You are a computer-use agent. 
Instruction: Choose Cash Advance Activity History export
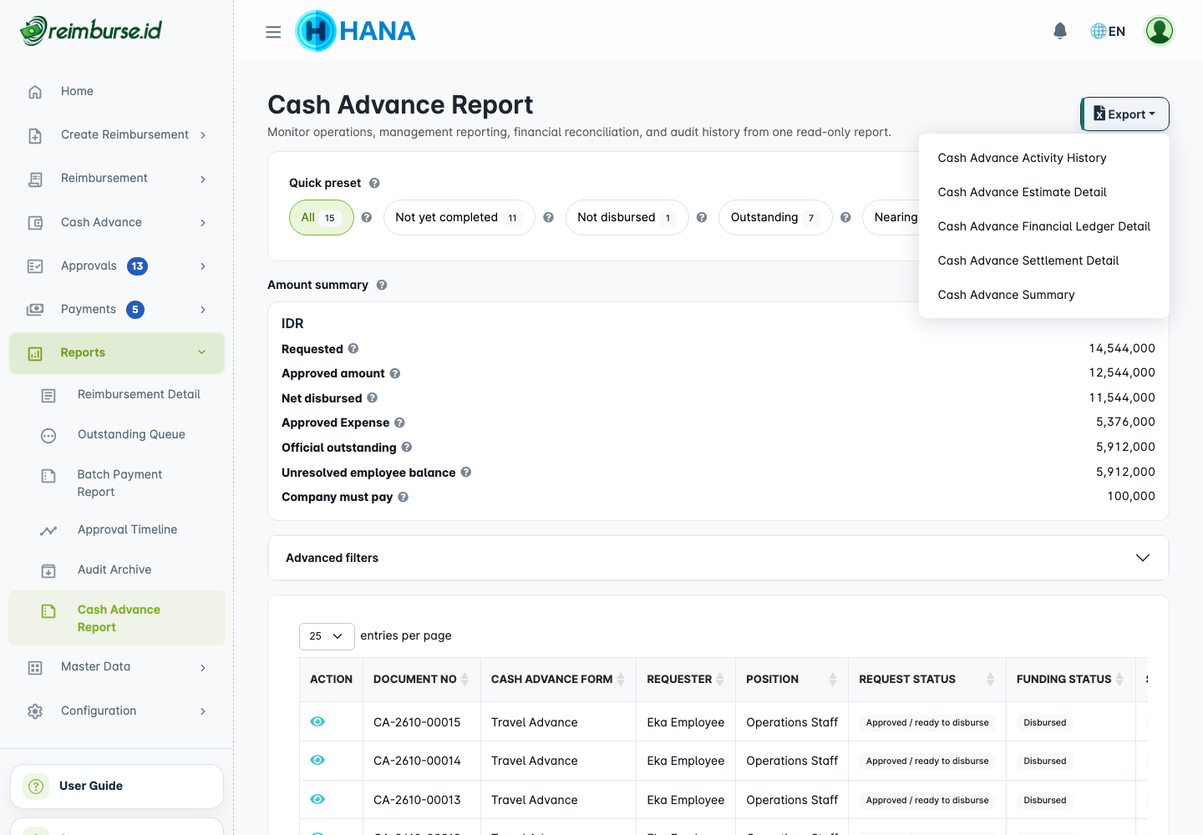(1044, 158)
